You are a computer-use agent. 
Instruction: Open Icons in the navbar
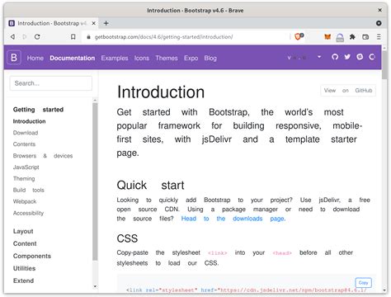pos(142,58)
